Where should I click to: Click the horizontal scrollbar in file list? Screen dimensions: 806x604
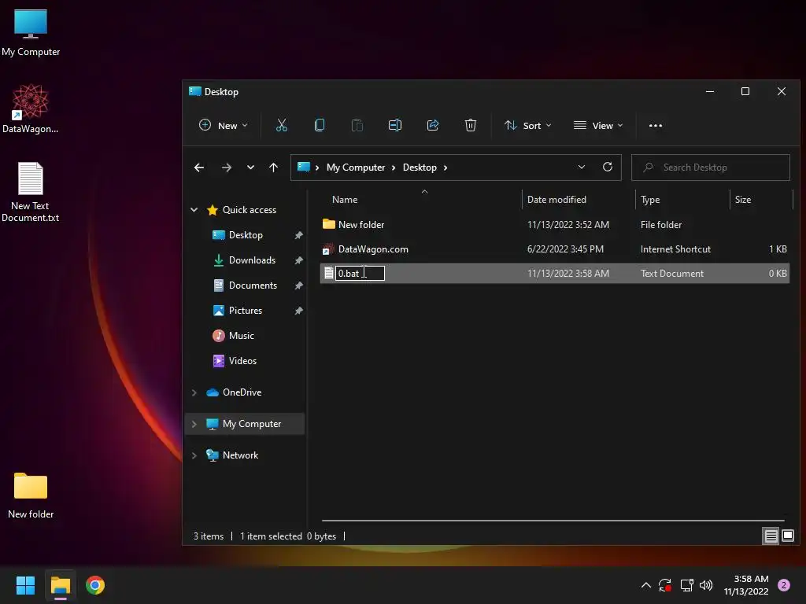tap(553, 521)
